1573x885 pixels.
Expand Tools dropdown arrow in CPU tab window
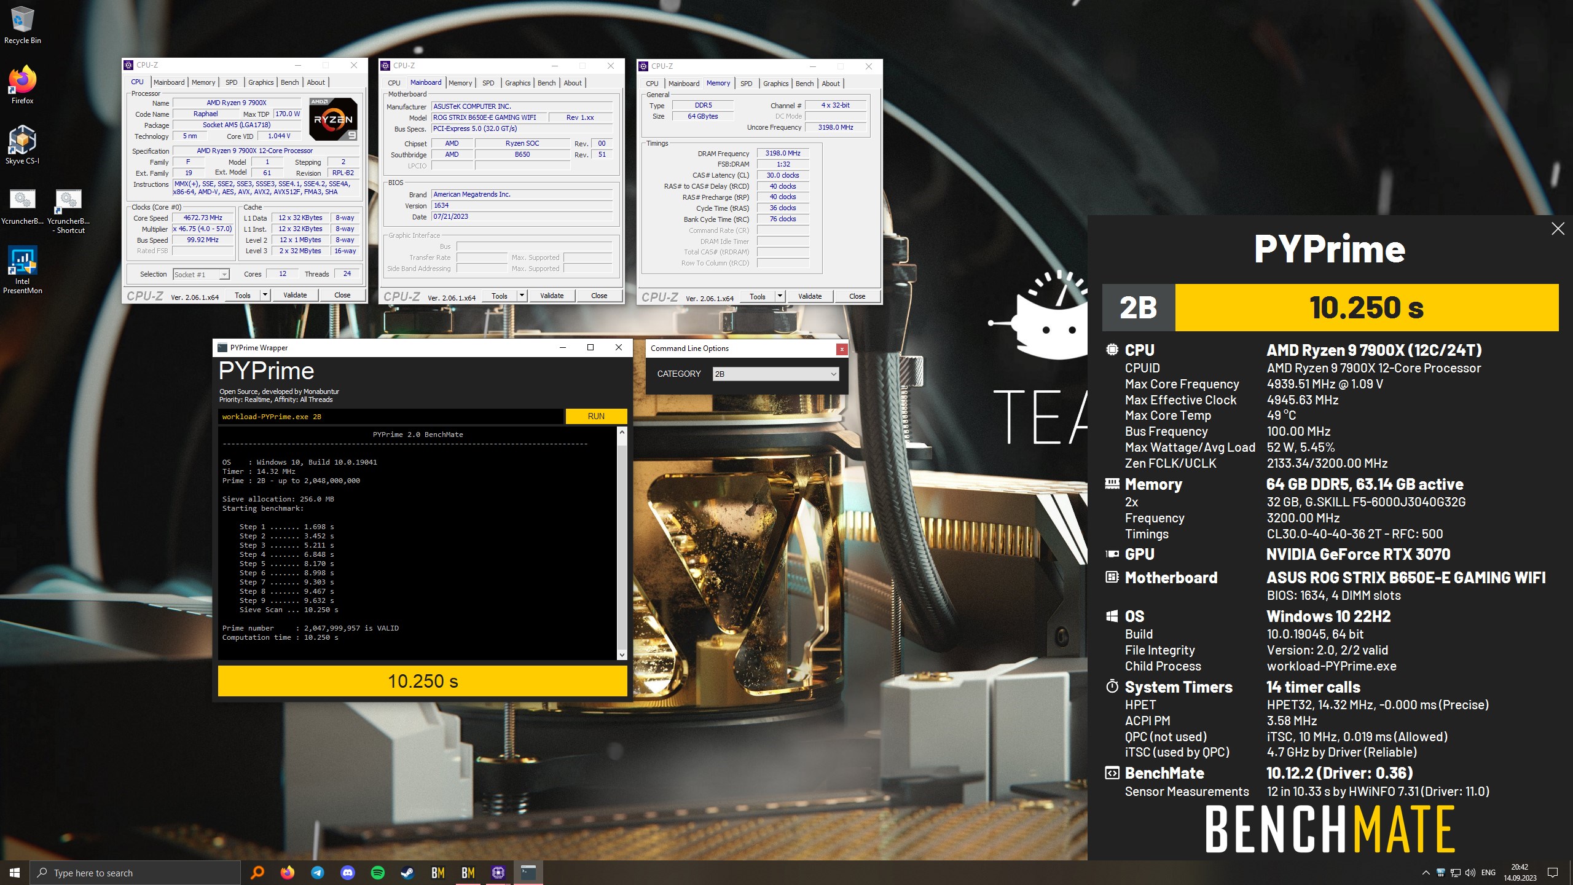tap(265, 296)
